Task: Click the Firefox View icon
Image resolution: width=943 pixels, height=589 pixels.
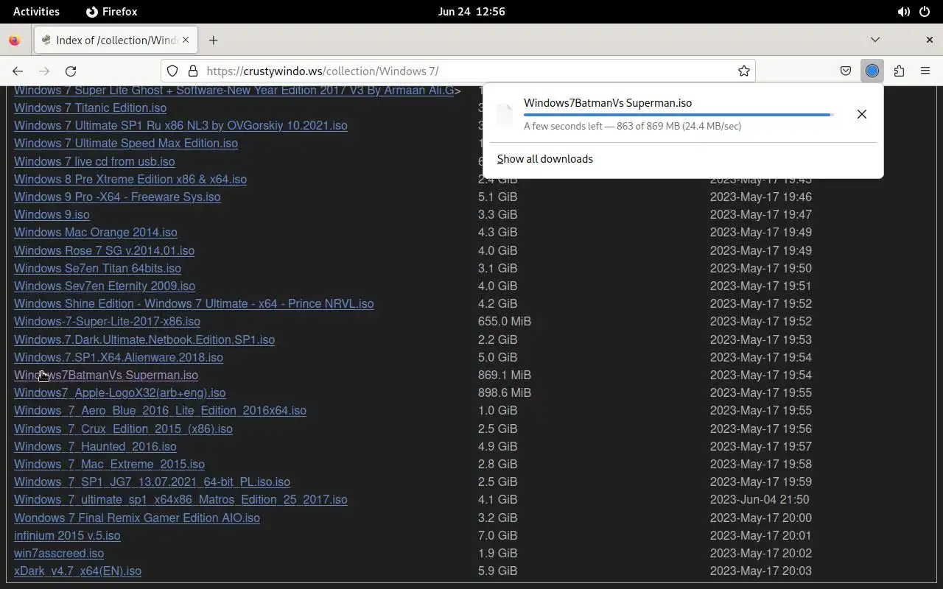Action: 15,40
